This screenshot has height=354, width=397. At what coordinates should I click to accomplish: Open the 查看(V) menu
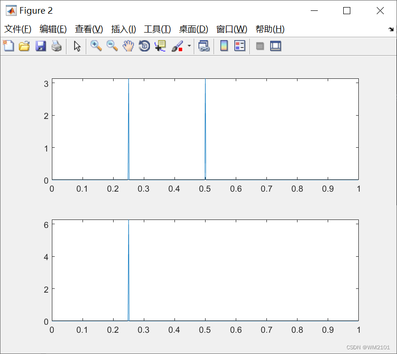coord(89,29)
